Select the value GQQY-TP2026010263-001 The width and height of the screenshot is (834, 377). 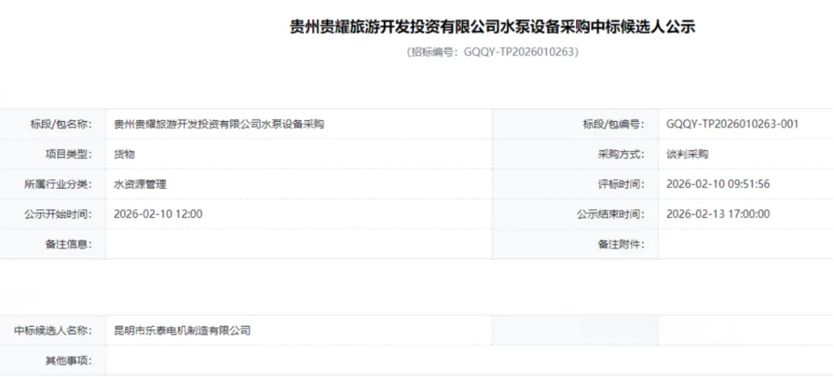click(x=732, y=124)
